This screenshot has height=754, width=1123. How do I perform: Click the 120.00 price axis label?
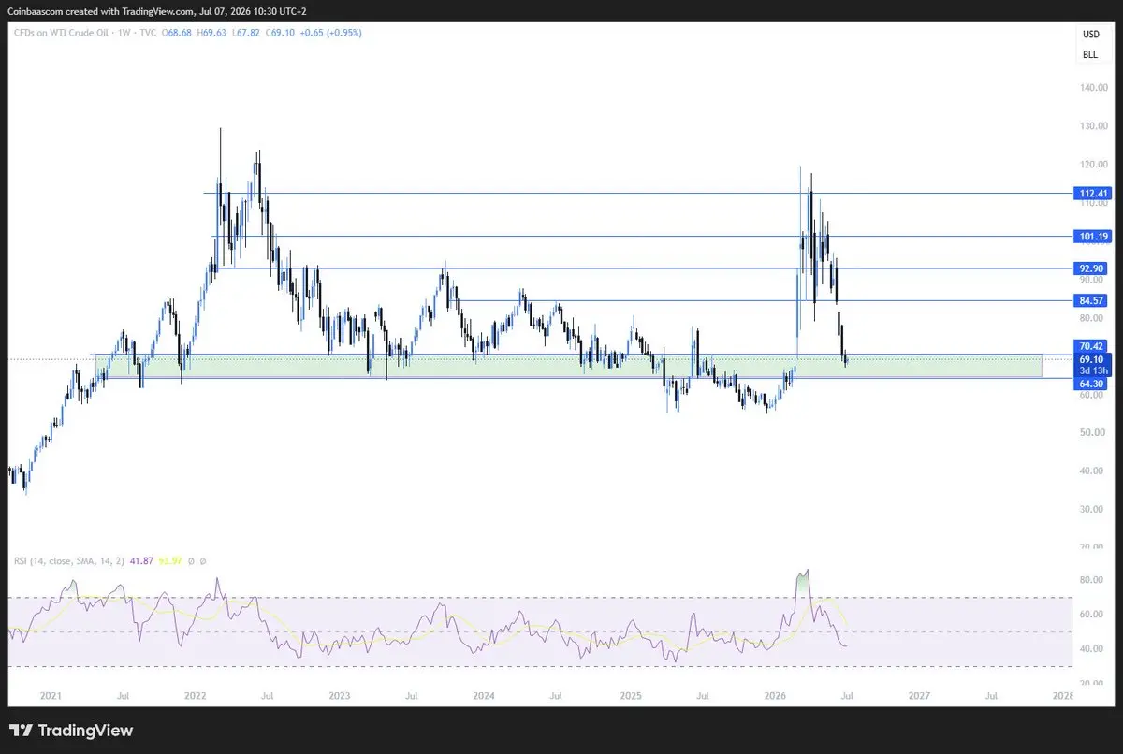pos(1093,165)
